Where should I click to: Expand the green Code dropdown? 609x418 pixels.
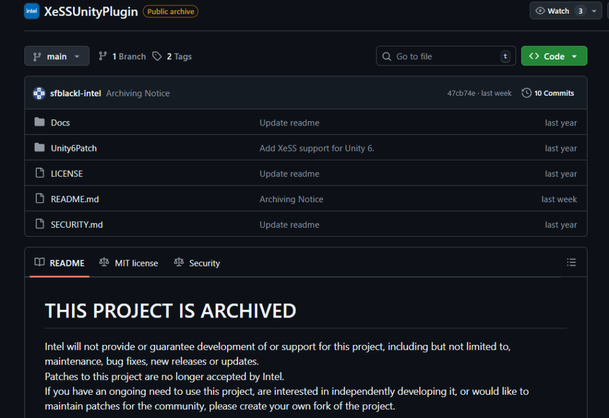(554, 56)
